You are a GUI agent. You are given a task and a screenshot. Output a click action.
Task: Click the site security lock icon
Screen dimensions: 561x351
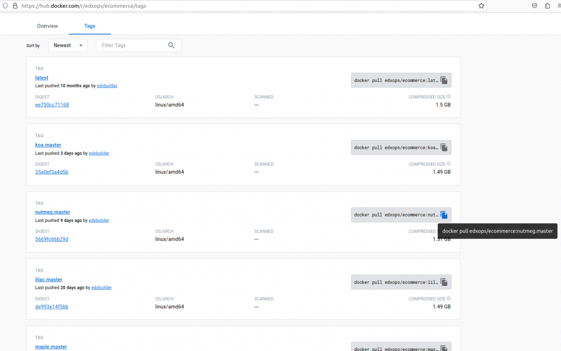15,5
